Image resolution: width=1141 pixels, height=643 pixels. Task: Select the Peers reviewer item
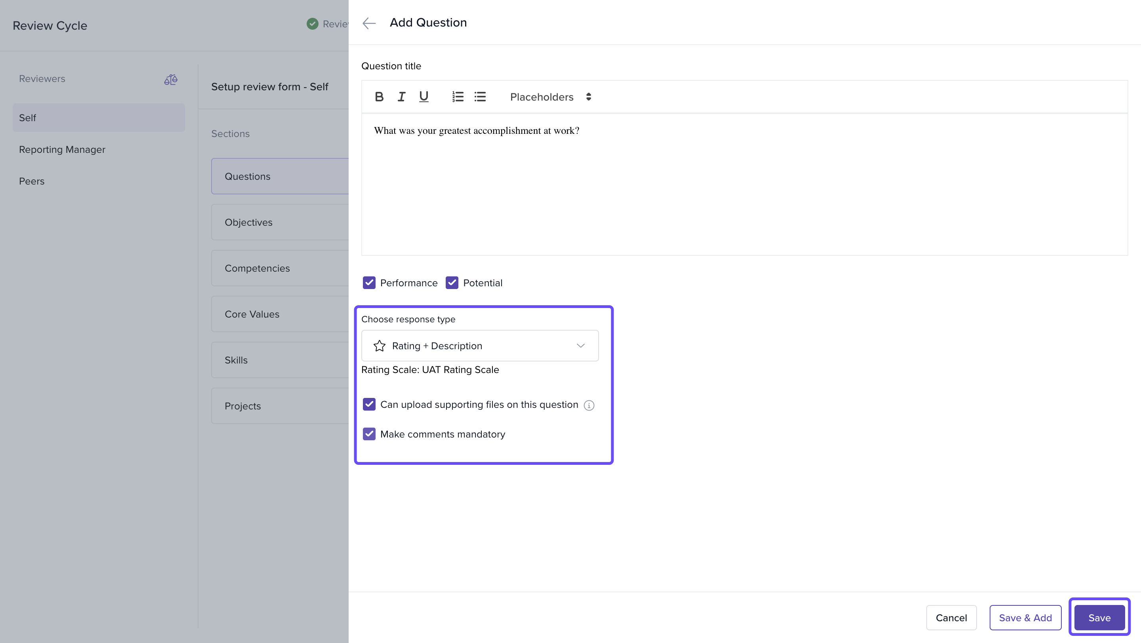tap(32, 181)
